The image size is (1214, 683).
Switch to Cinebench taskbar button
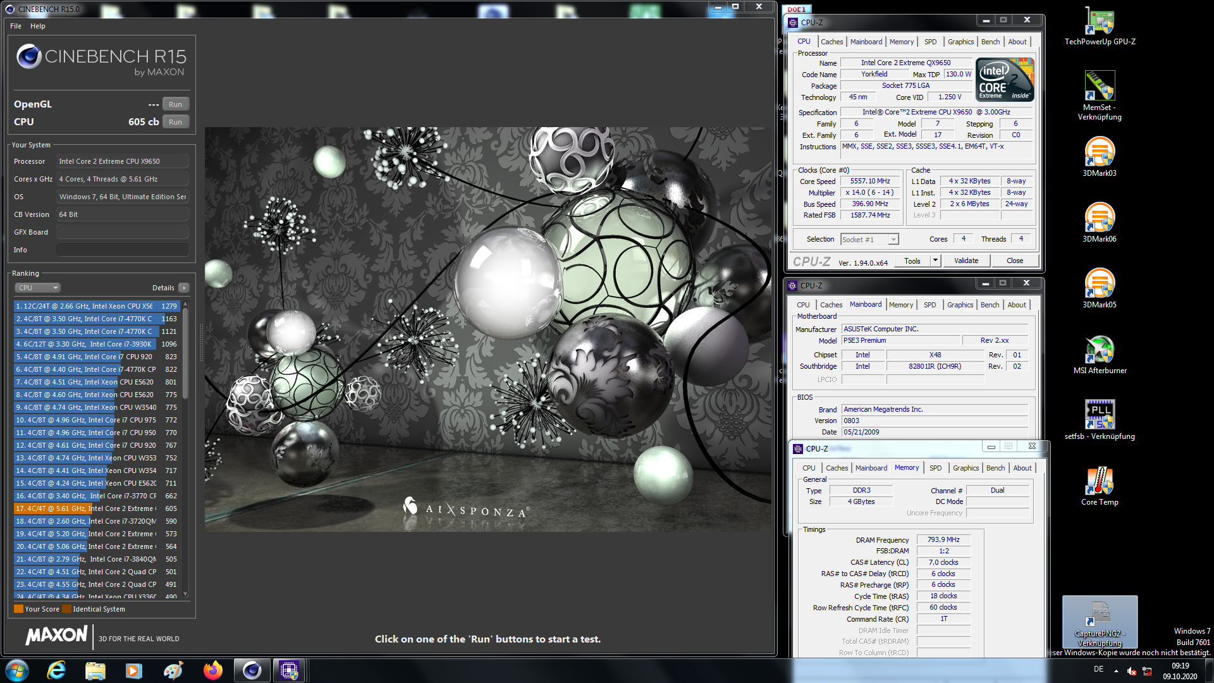click(x=252, y=670)
